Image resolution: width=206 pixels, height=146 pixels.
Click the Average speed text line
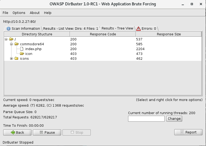43,106
